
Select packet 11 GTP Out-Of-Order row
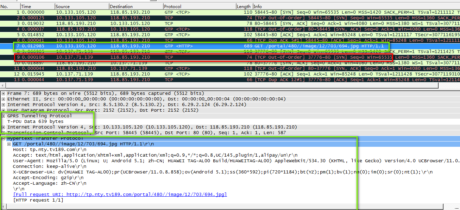click(x=230, y=68)
